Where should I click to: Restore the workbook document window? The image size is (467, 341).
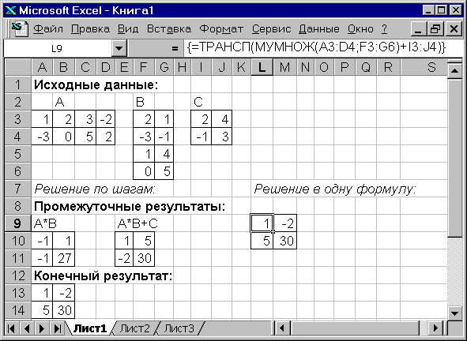(435, 29)
